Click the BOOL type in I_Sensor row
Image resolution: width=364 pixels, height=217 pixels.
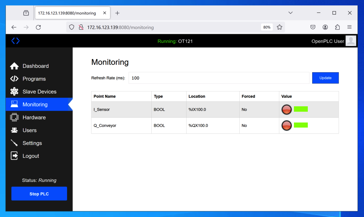[x=159, y=109]
